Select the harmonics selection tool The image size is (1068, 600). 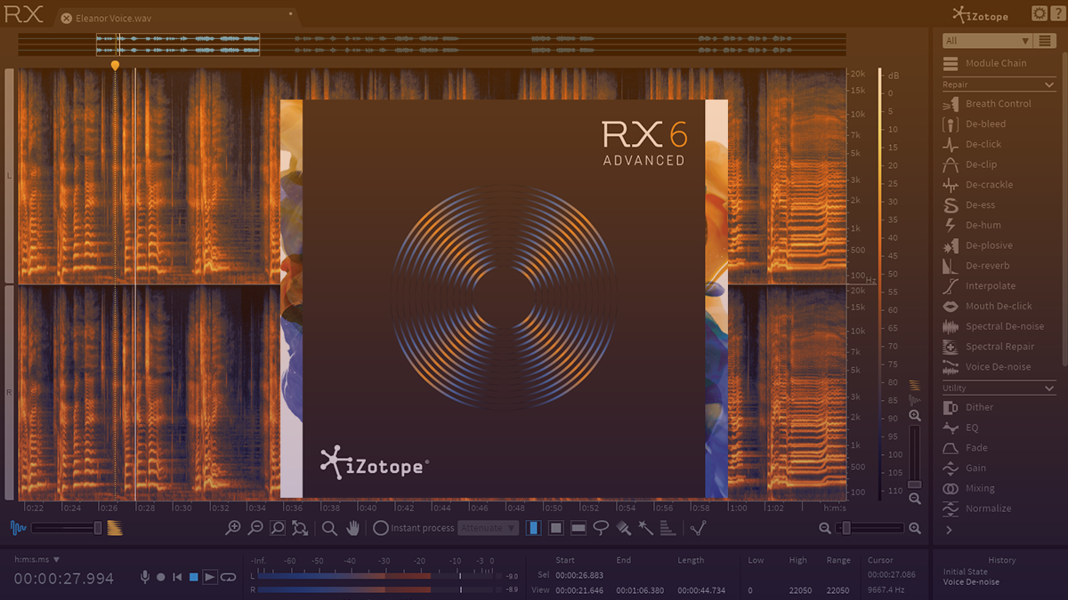tap(667, 528)
